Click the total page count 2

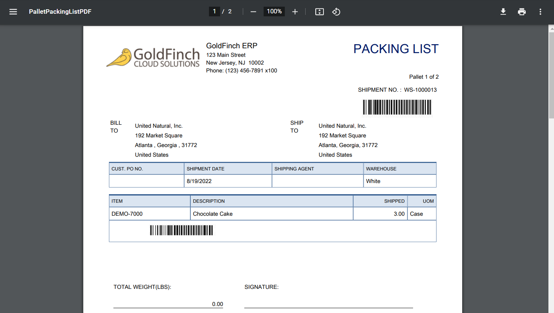(230, 12)
